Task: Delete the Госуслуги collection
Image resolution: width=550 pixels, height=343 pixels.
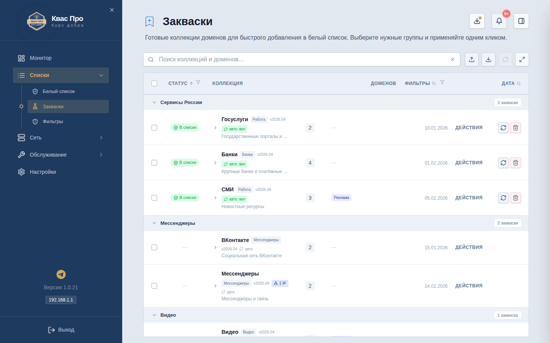Action: coord(516,128)
